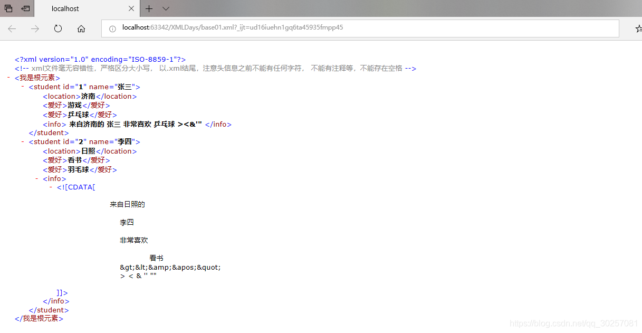This screenshot has width=642, height=333.
Task: Click the 爱好 羽毛球 element
Action: tap(80, 169)
